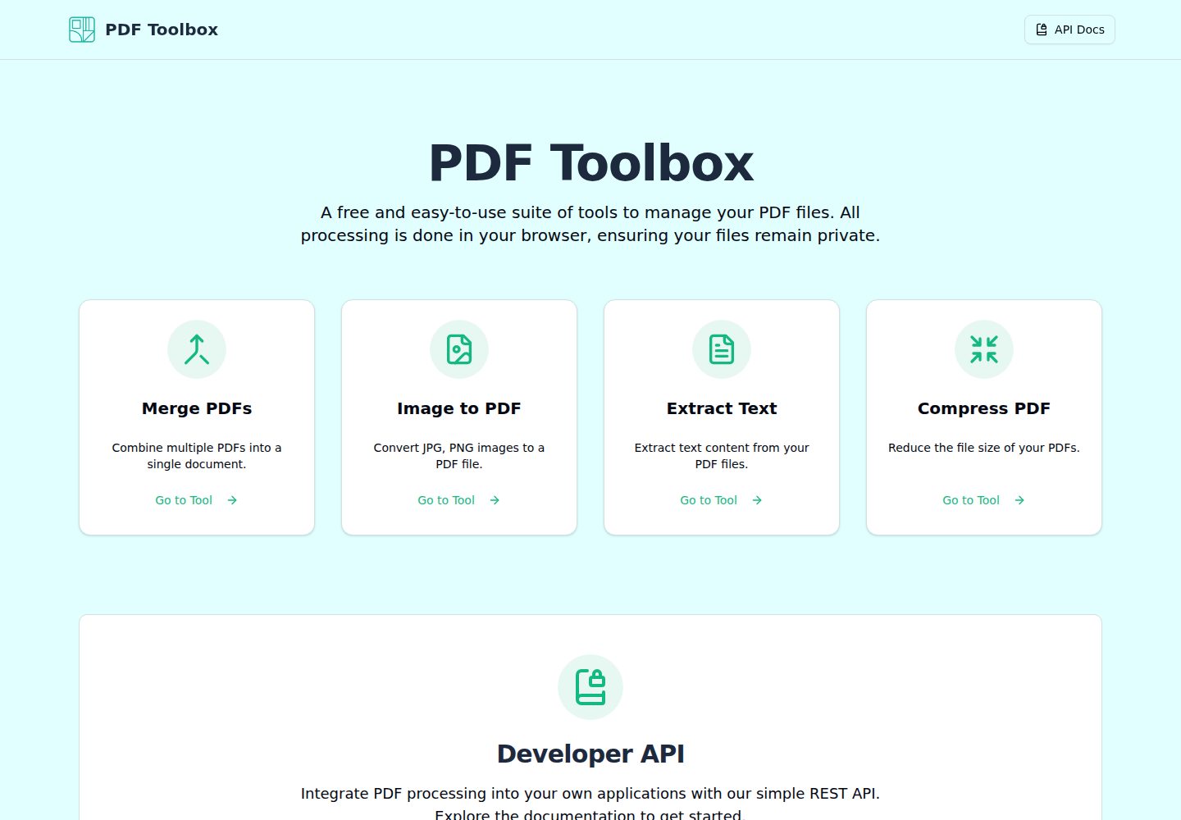This screenshot has height=820, width=1181.
Task: Click the Merge PDFs card title
Action: tap(197, 408)
